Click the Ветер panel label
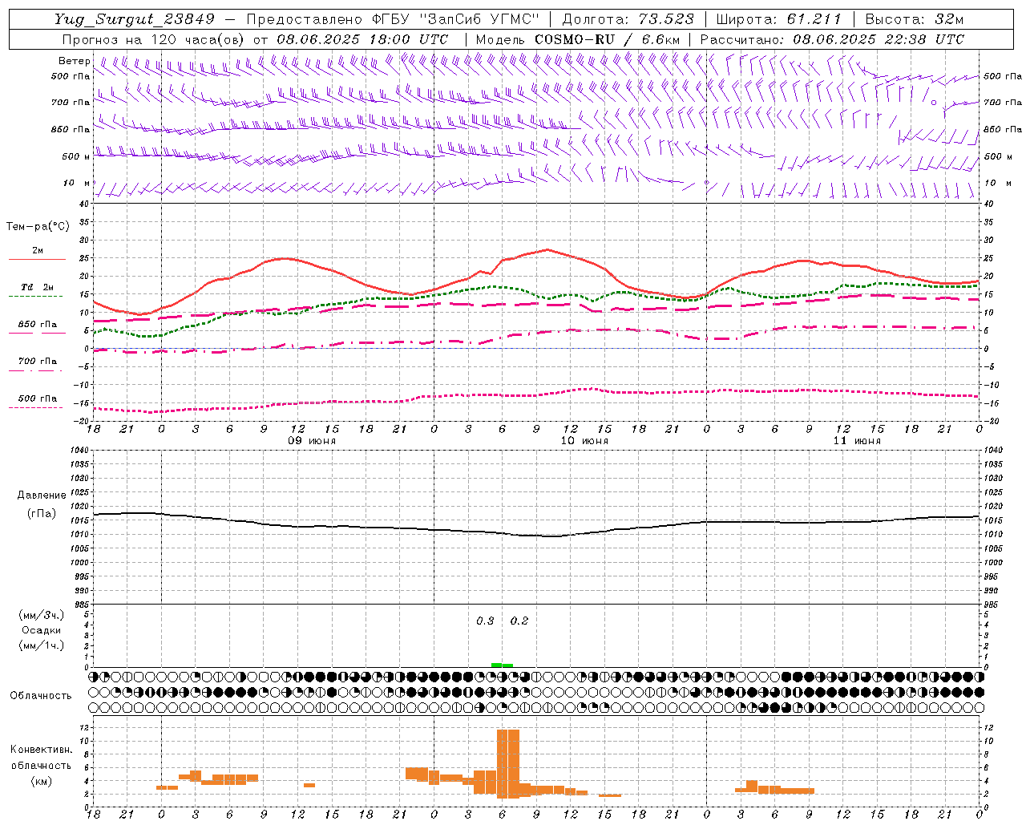 [x=74, y=61]
